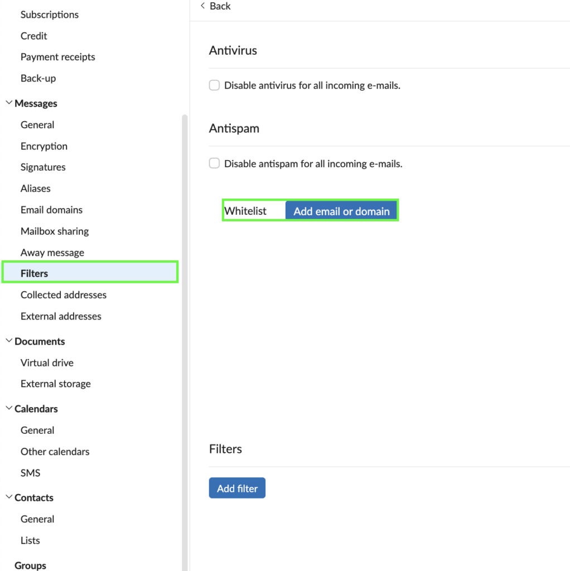Image resolution: width=570 pixels, height=571 pixels.
Task: Click the Back arrow icon
Action: pyautogui.click(x=203, y=6)
